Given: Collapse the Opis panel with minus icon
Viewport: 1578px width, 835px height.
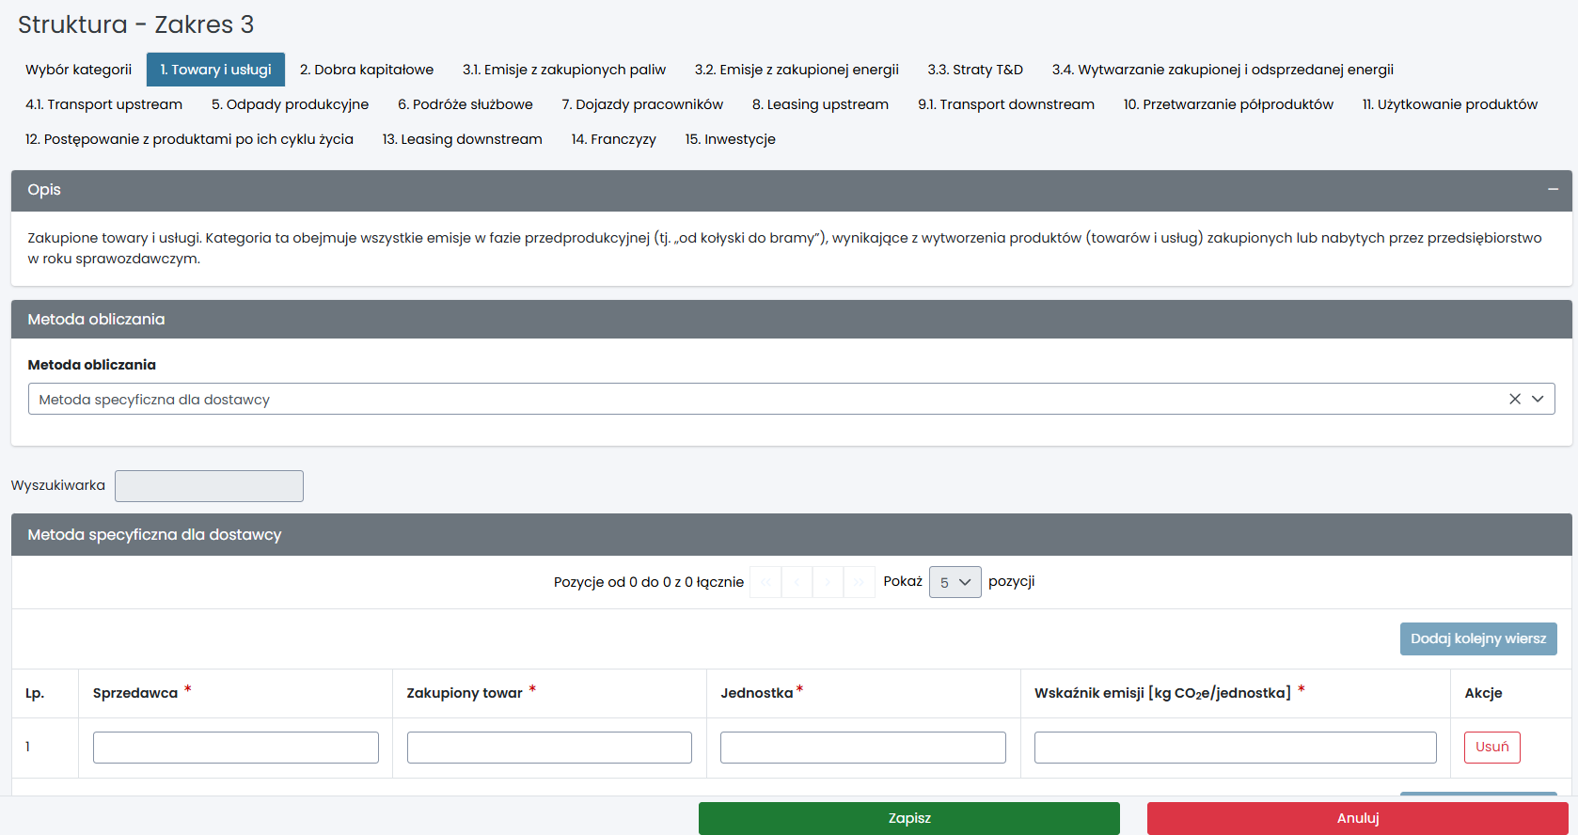Looking at the screenshot, I should (x=1553, y=190).
